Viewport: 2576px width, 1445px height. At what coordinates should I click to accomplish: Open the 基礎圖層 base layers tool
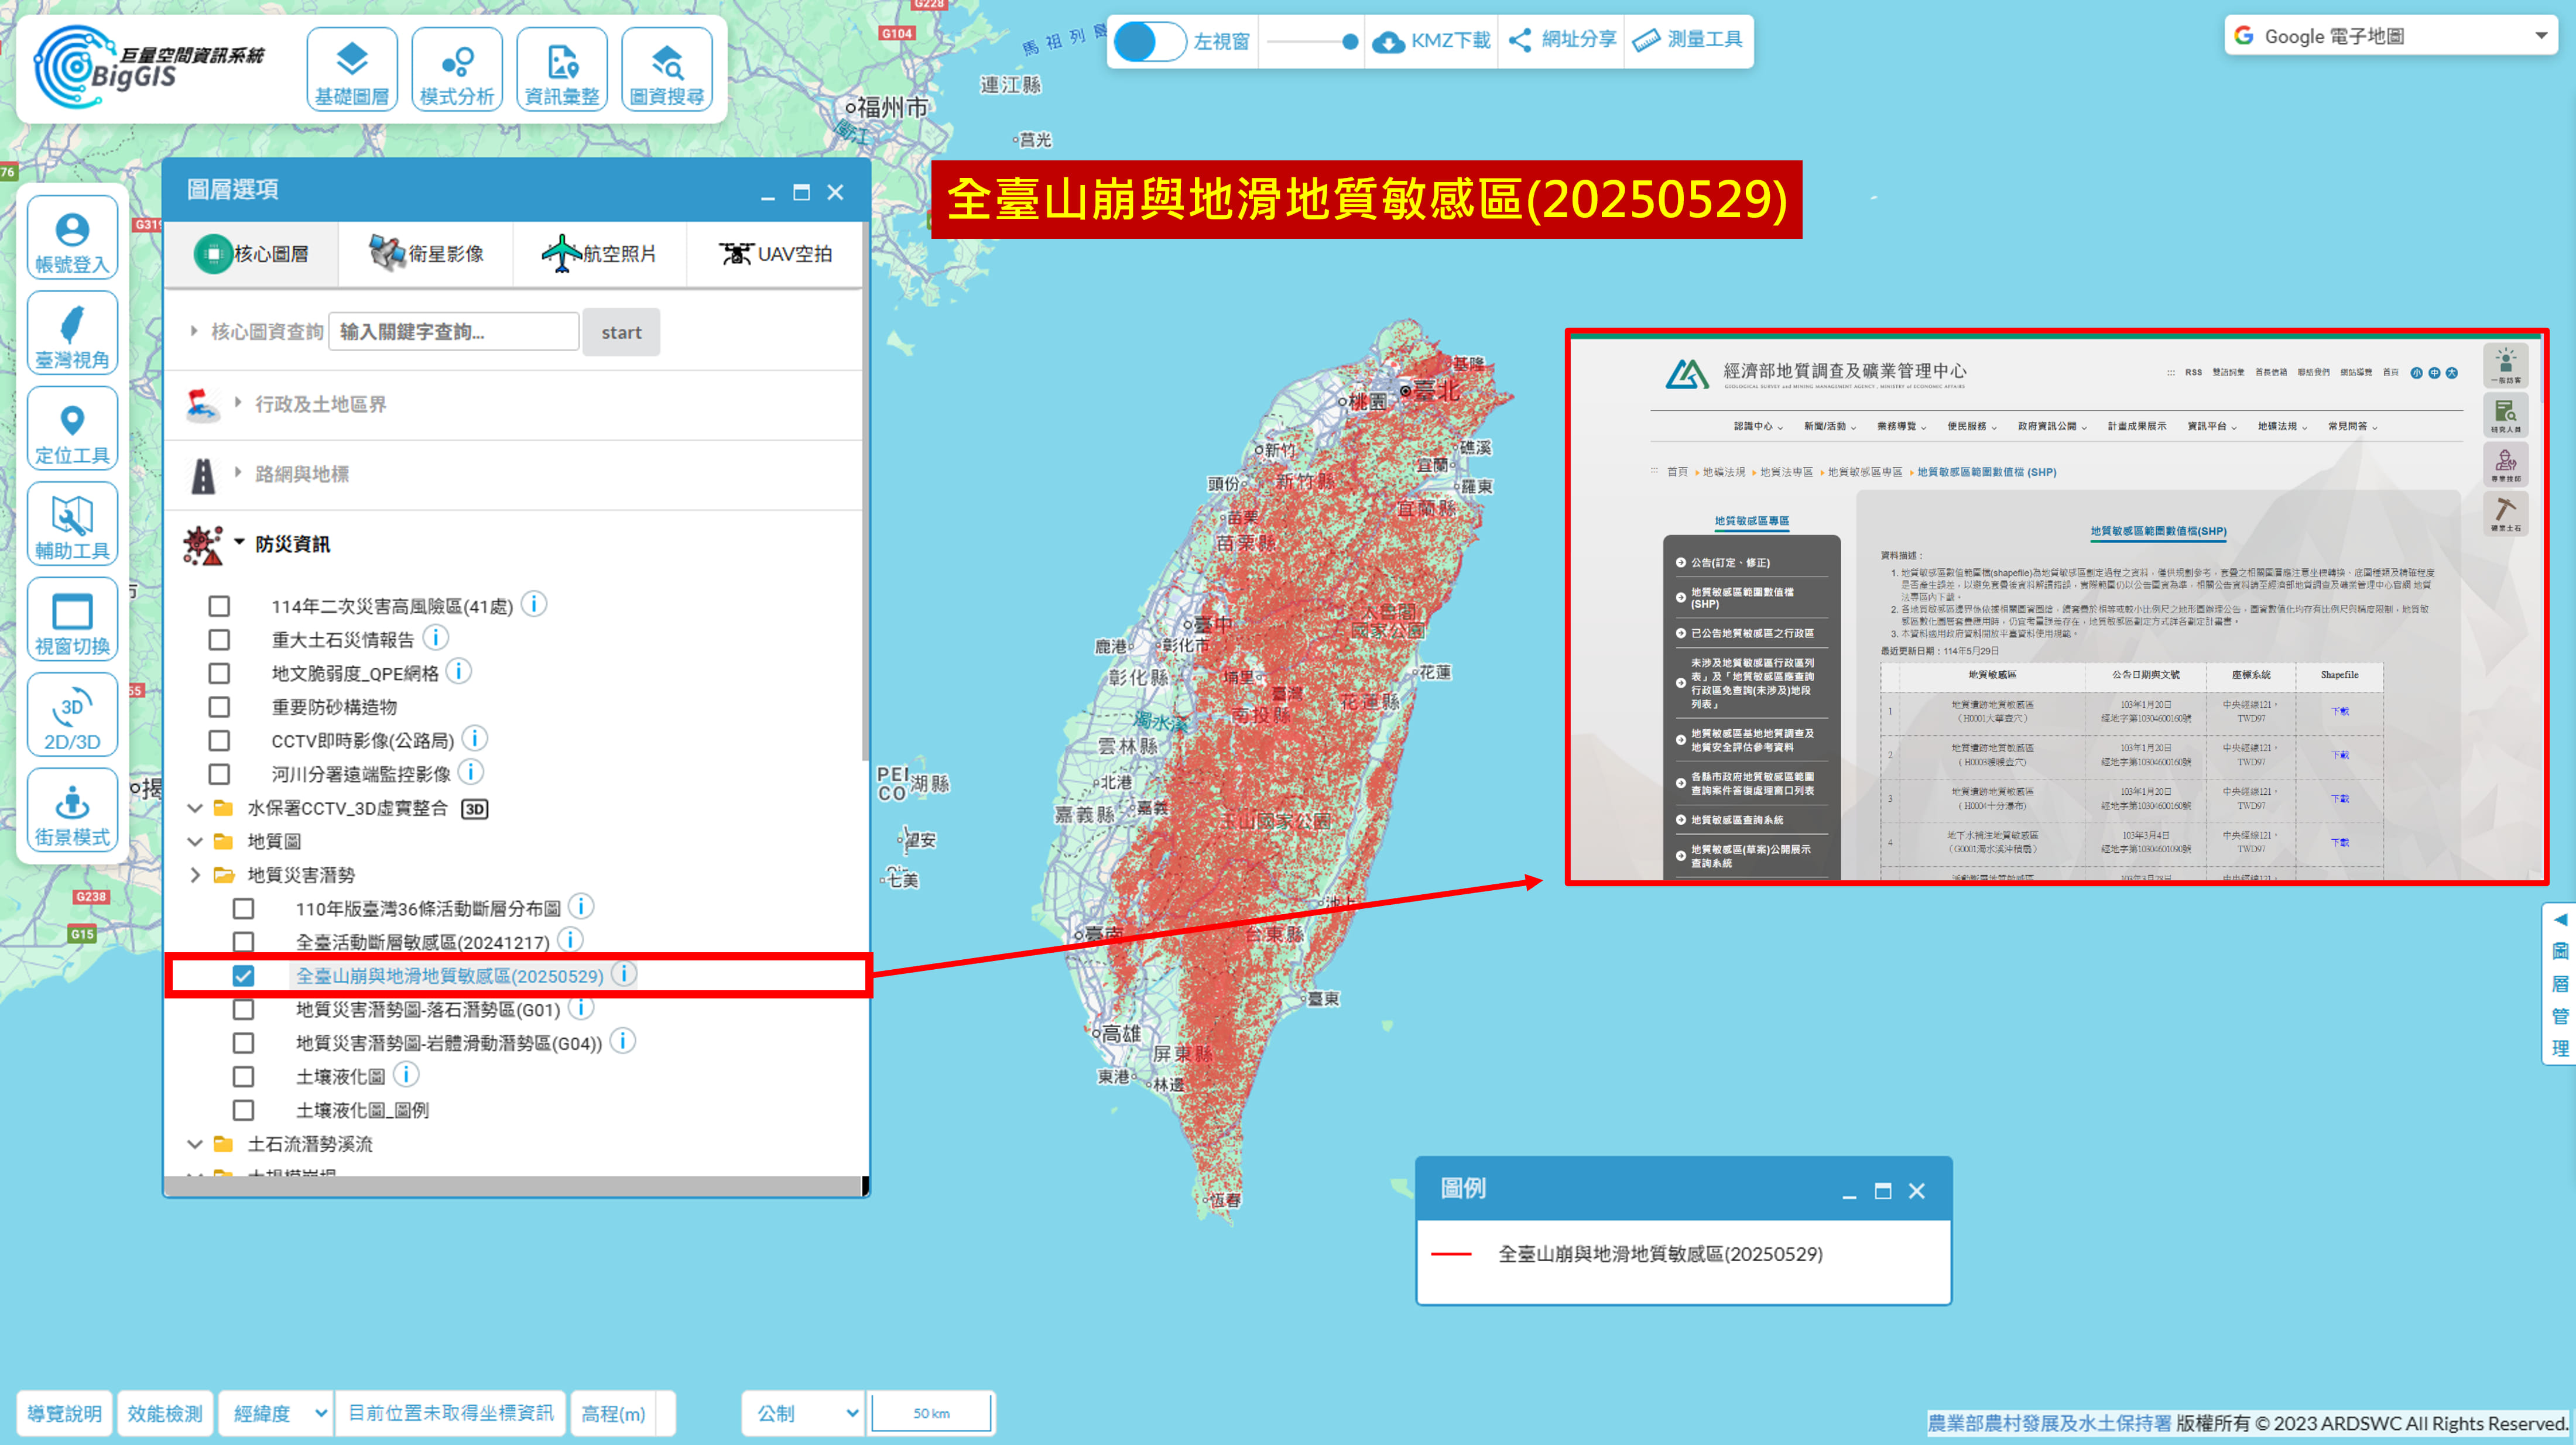coord(352,70)
